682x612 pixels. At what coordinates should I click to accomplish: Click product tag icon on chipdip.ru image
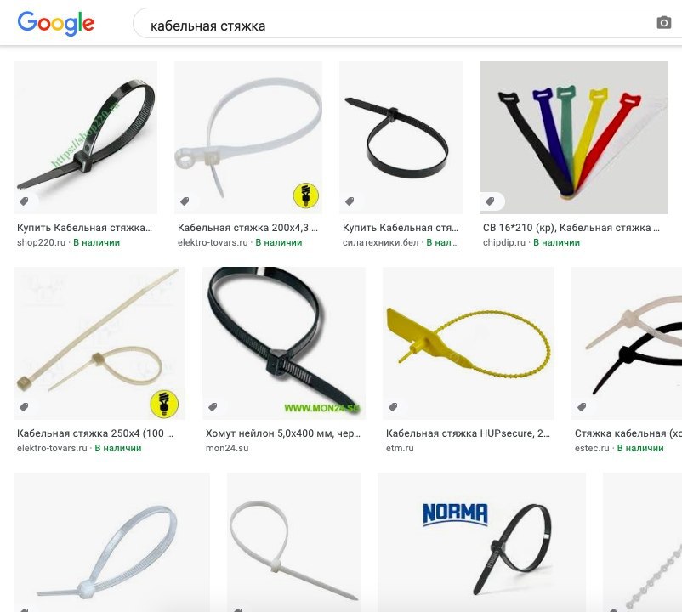pos(490,201)
